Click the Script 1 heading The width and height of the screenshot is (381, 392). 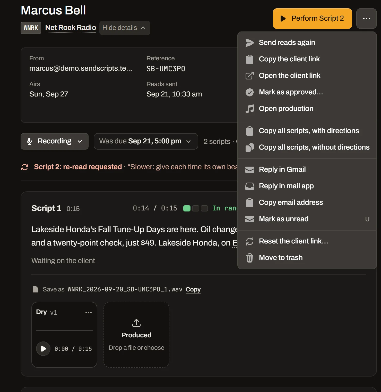click(46, 208)
